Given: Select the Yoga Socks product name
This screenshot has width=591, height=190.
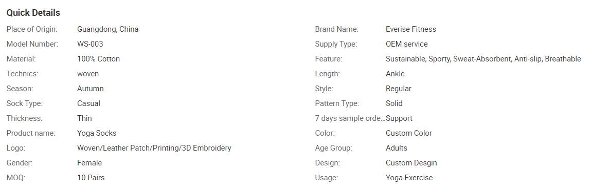Looking at the screenshot, I should point(97,133).
